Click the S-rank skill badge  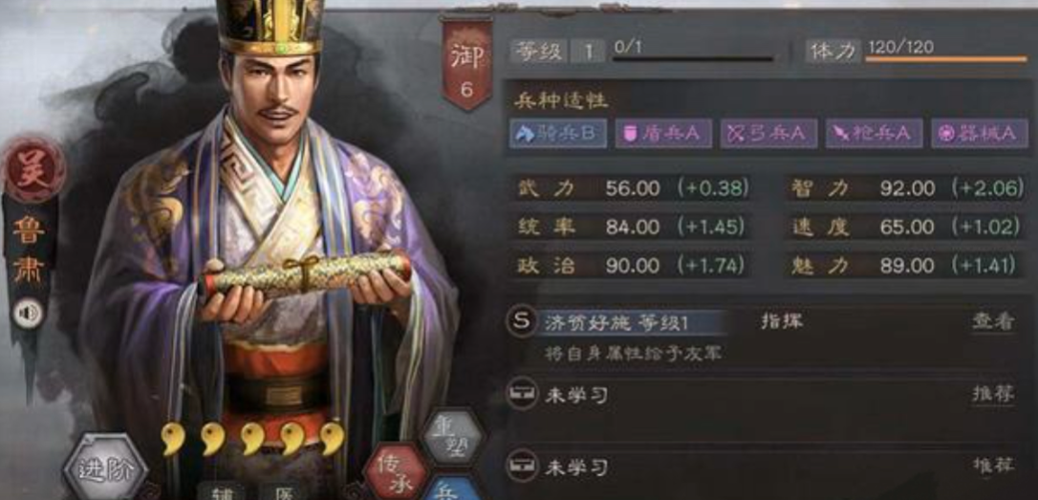click(521, 322)
